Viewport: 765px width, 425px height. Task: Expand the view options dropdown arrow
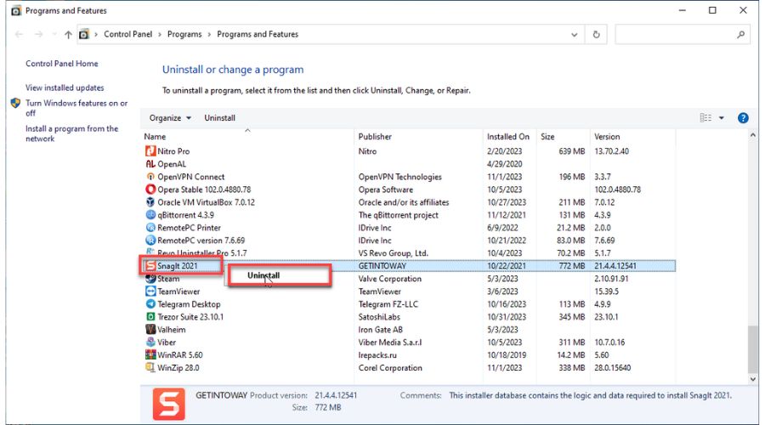pyautogui.click(x=722, y=118)
